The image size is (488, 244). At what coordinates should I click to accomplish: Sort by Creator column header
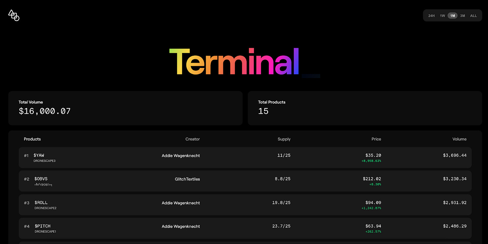pos(192,139)
